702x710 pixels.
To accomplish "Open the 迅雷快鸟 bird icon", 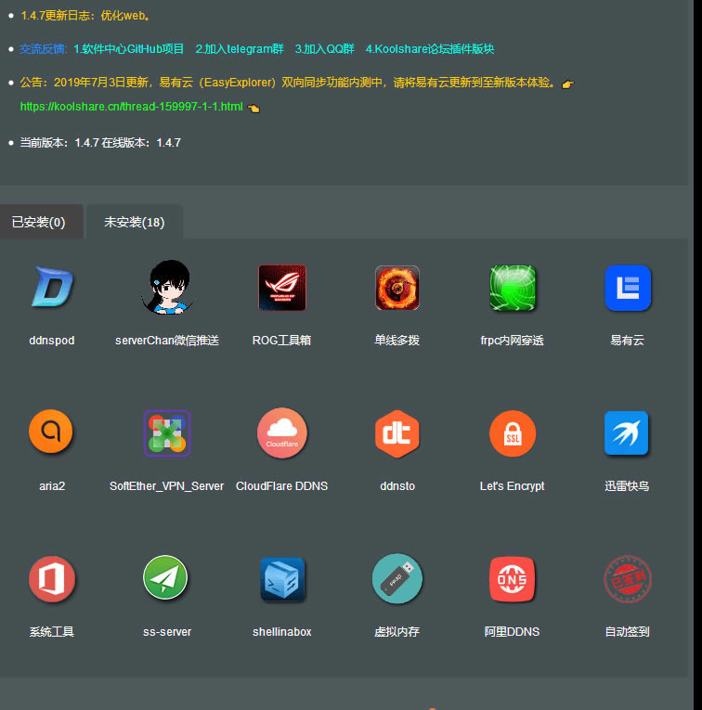I will (627, 433).
